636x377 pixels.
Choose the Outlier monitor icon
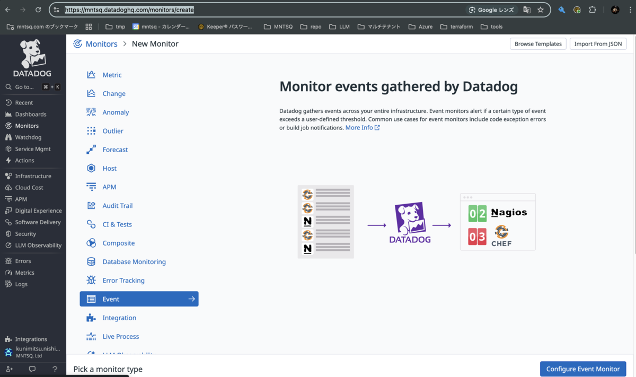[x=91, y=131]
